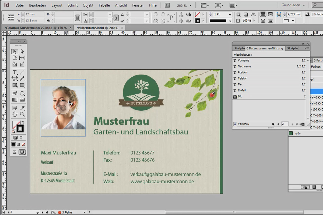This screenshot has width=323, height=215.
Task: Open the Grundlagen workspace dropdown
Action: tap(293, 5)
